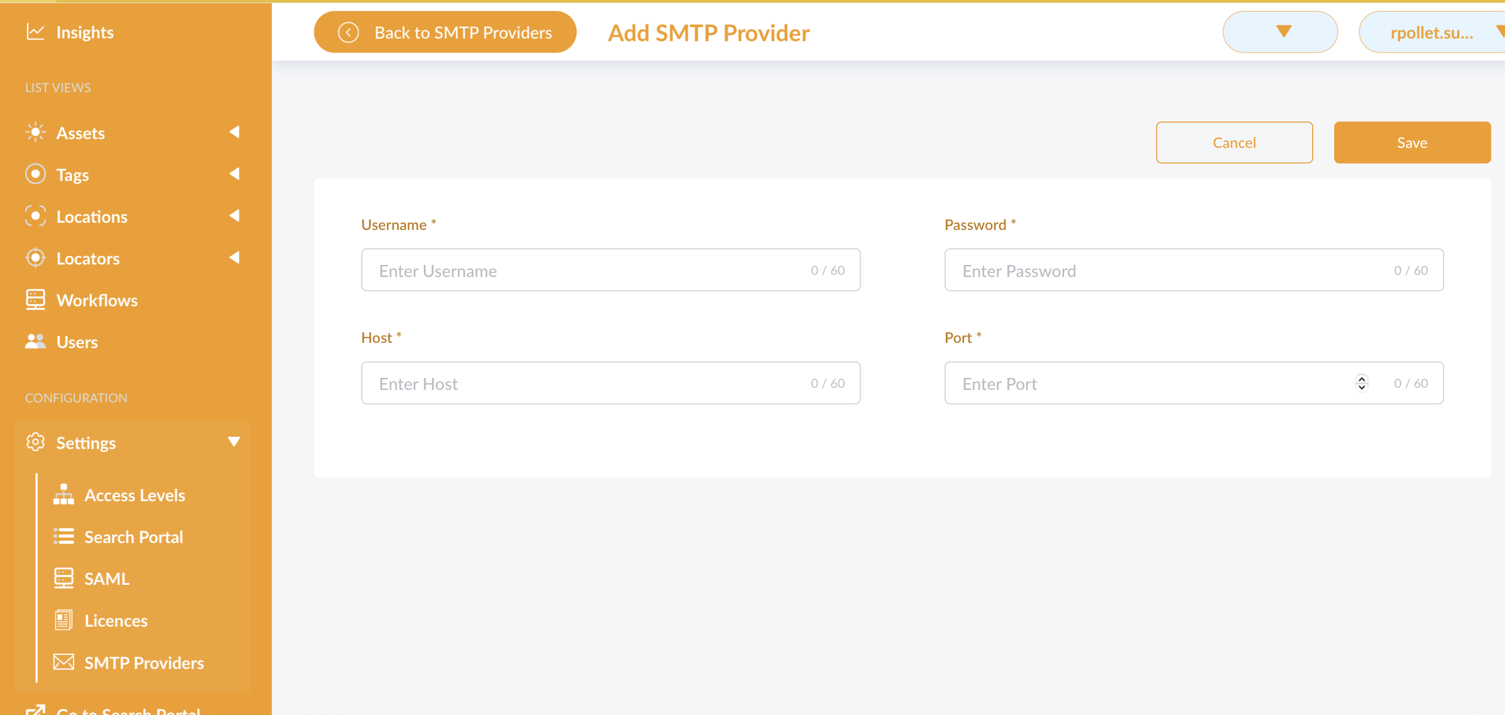Click the Insights chart icon

click(x=35, y=32)
